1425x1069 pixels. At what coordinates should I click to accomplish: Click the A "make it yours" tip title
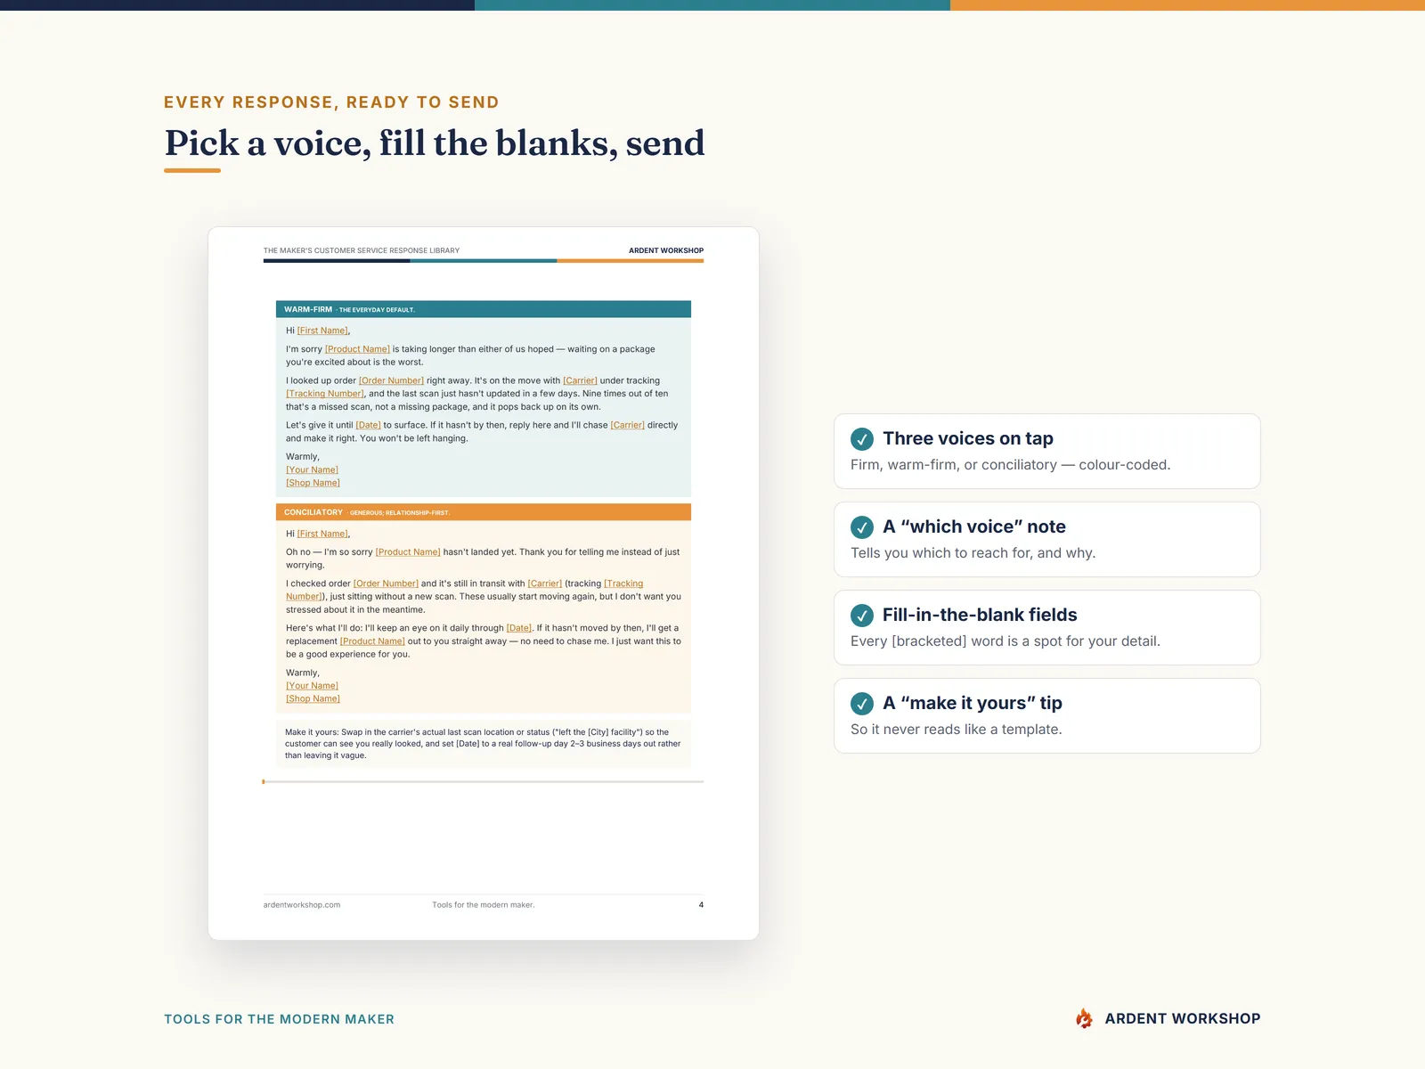coord(973,703)
